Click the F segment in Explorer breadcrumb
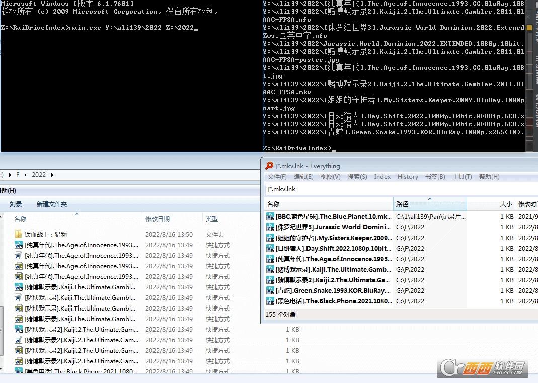538x383 pixels. [18, 175]
